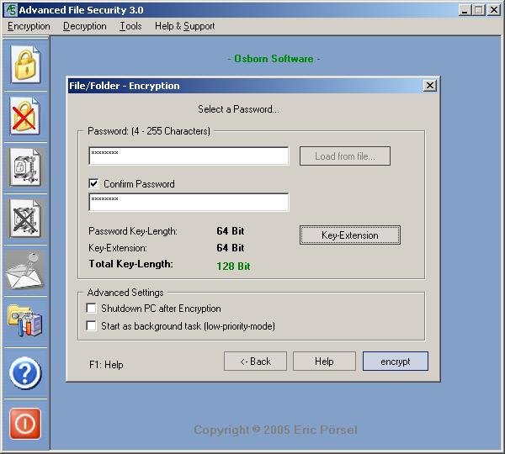Click the green 128 Bit total value
Viewport: 505px width, 454px height.
(233, 266)
